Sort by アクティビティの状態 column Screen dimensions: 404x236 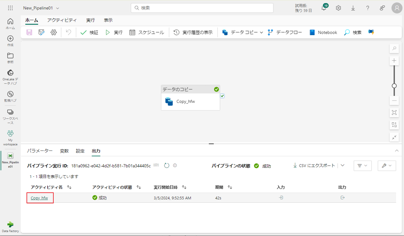[x=139, y=187]
